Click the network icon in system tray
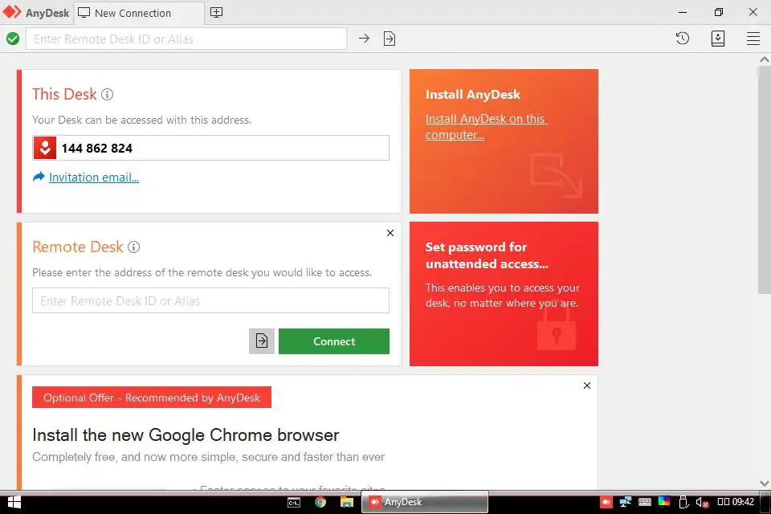Image resolution: width=771 pixels, height=514 pixels. coord(626,502)
